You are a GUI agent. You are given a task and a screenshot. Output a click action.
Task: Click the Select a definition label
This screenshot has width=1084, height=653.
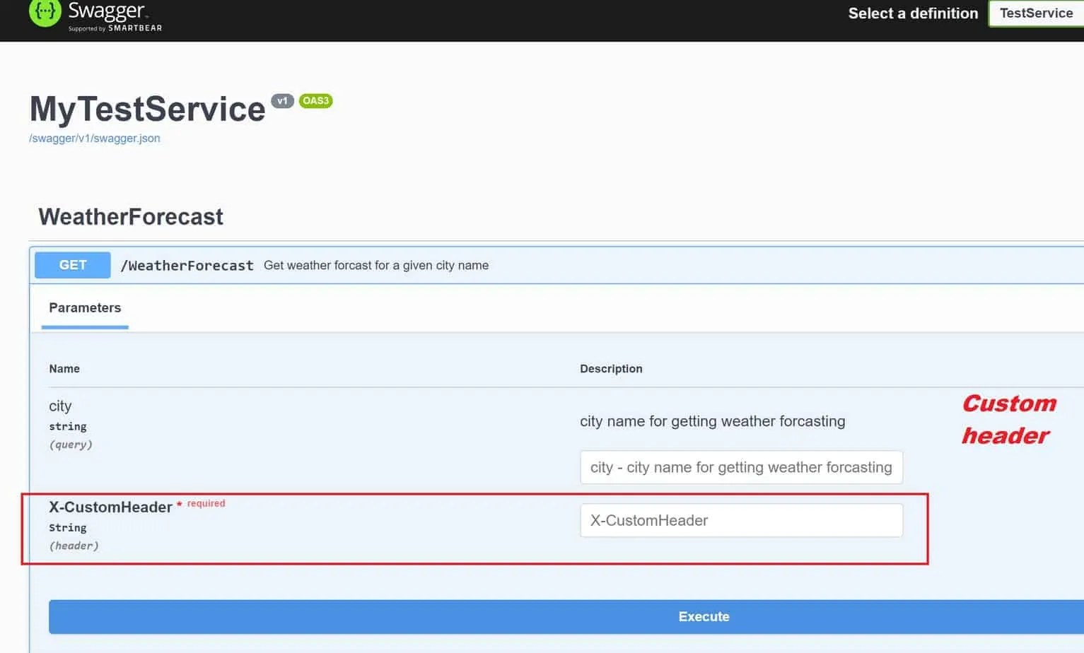point(912,13)
